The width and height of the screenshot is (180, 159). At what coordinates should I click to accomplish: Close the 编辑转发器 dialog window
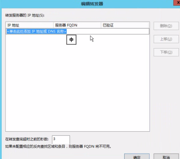coord(177,3)
